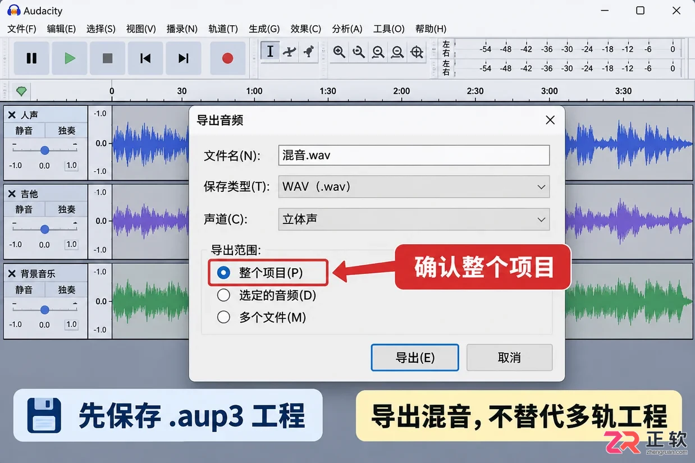Open the 轨道(T) menu

223,29
